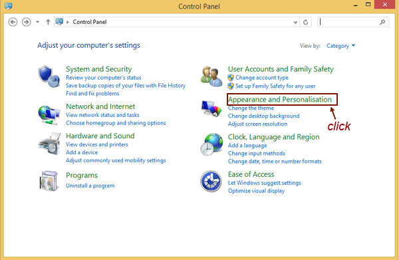Maximize the Control Panel window
Screen dimensions: 399x260
[x=368, y=5]
